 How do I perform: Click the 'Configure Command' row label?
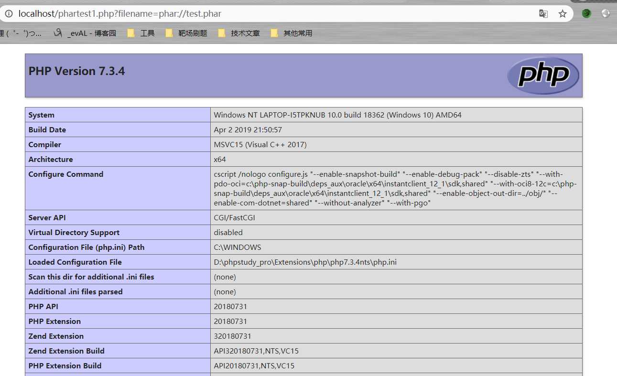(x=66, y=174)
